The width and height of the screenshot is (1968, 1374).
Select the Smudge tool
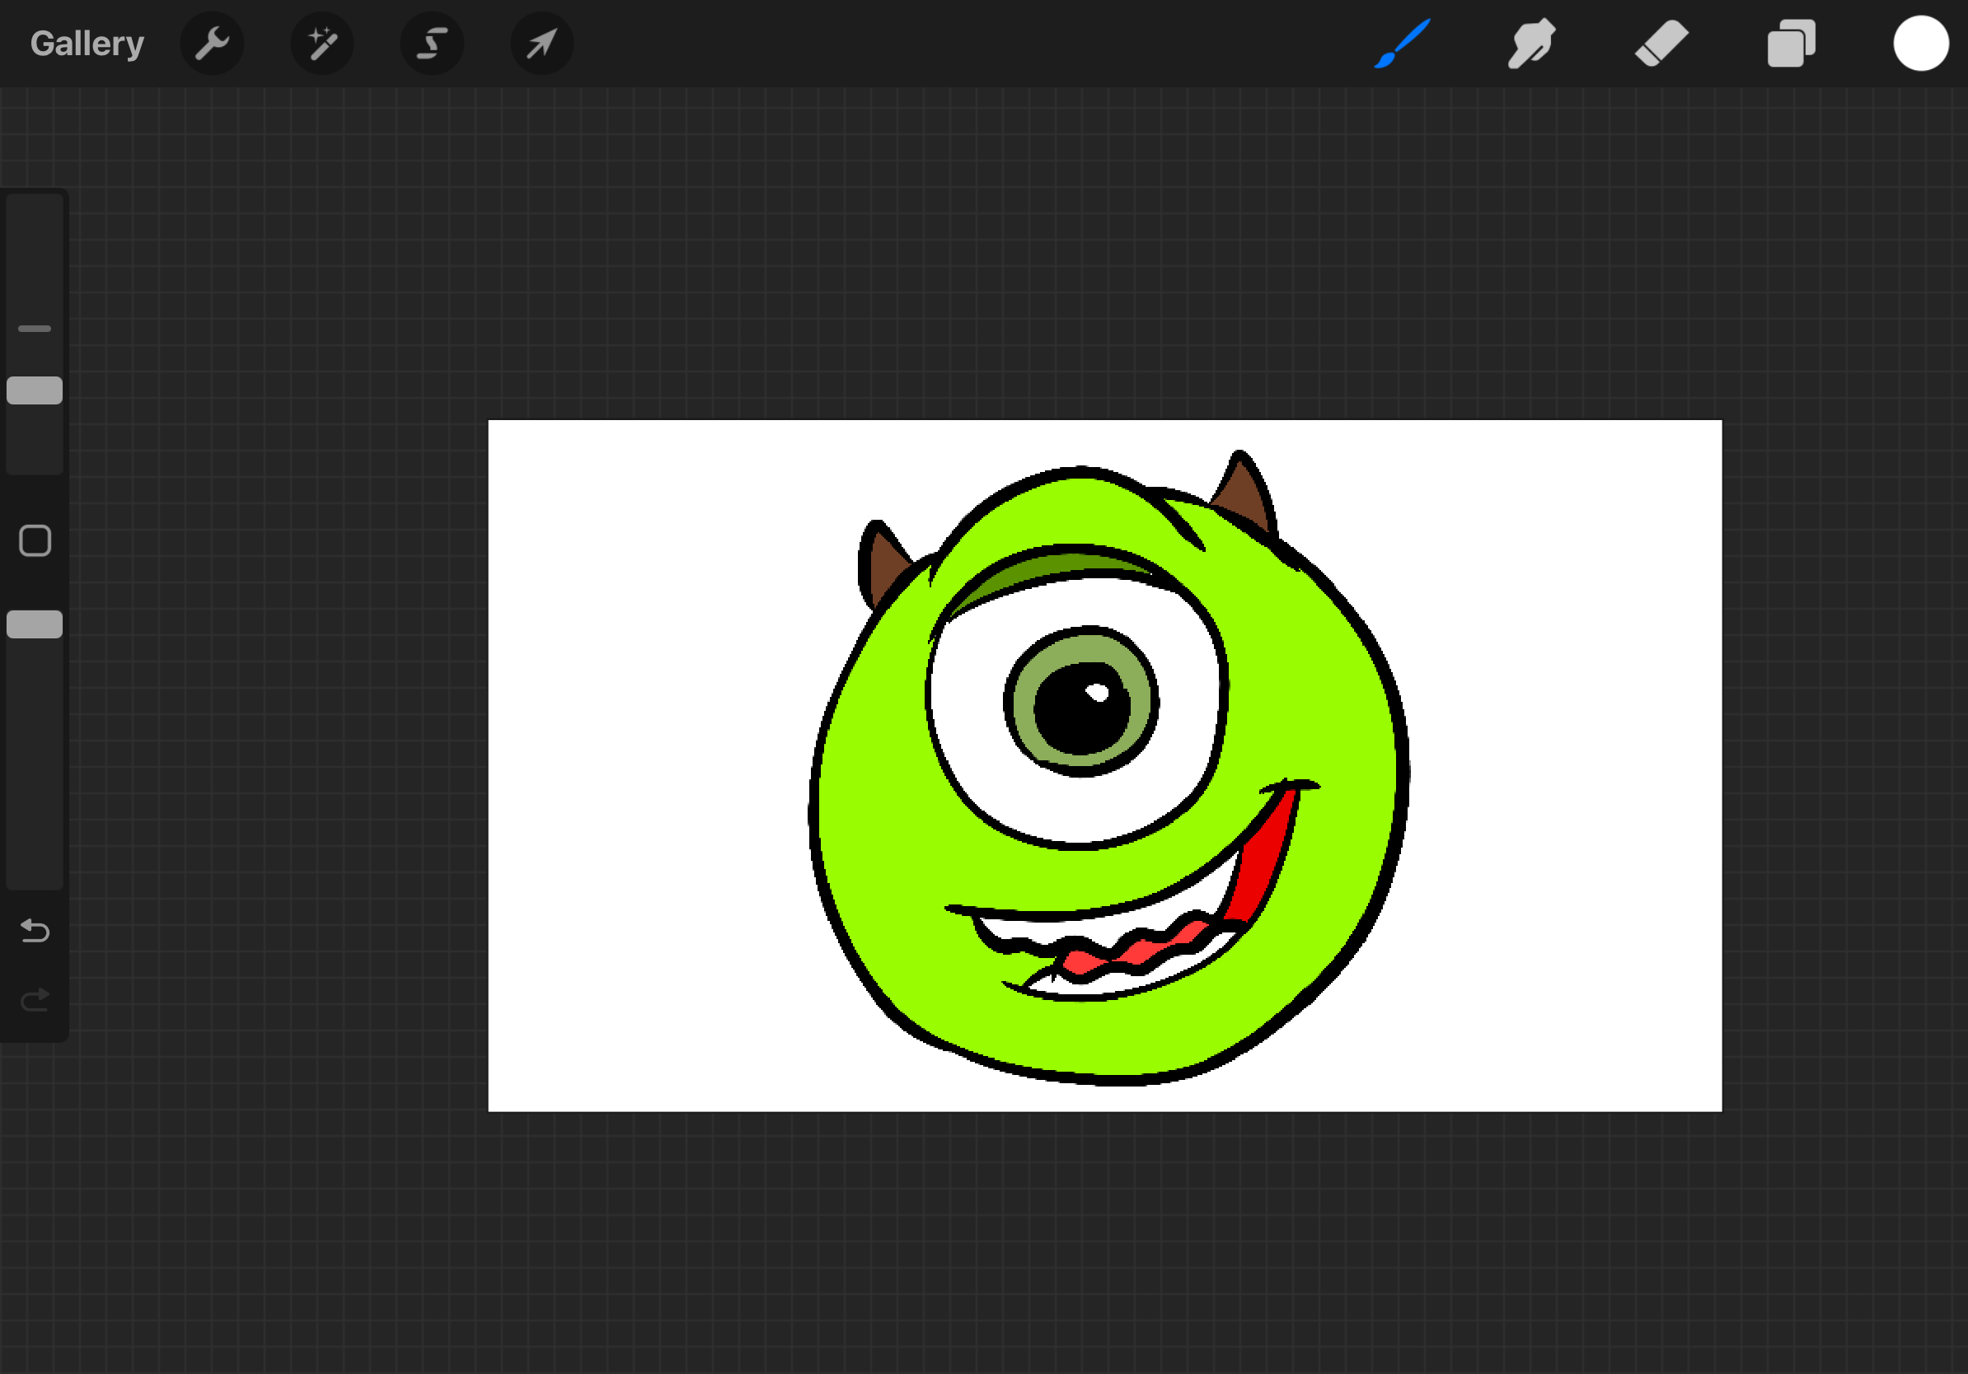tap(1531, 43)
